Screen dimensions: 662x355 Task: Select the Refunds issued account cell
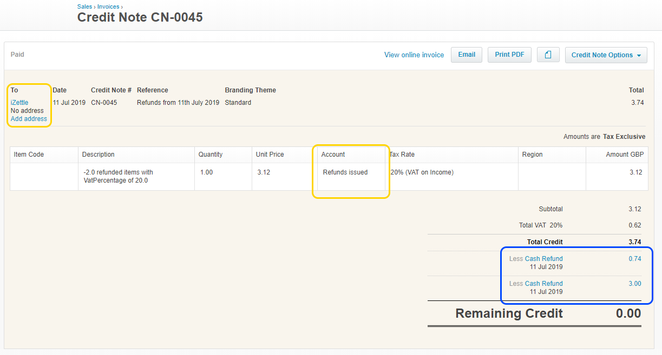pyautogui.click(x=345, y=172)
